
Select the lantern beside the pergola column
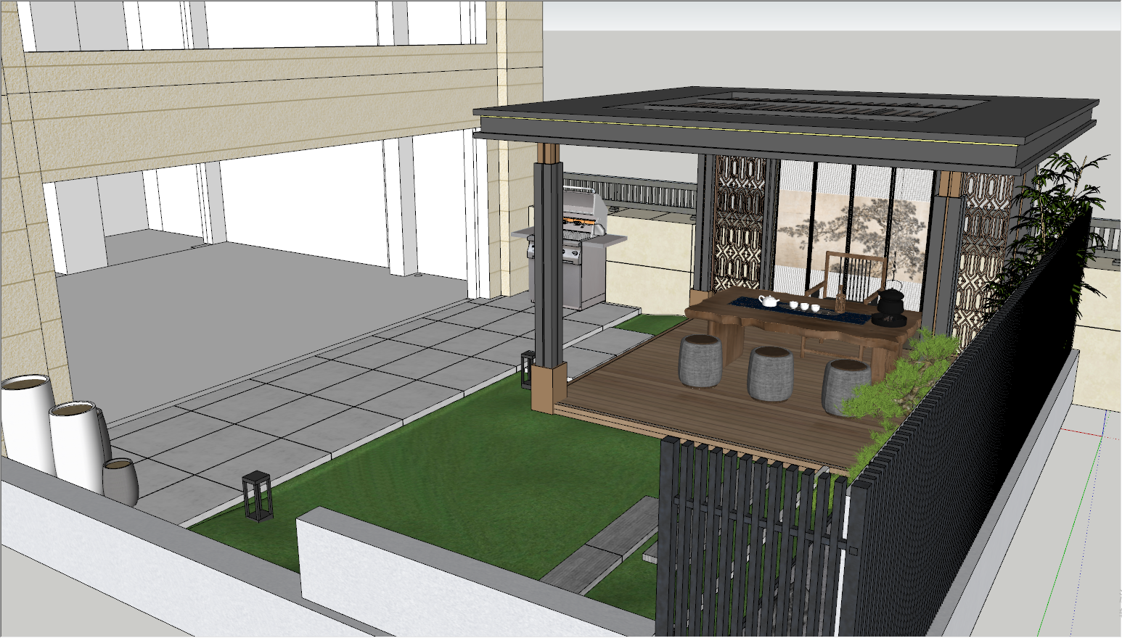pyautogui.click(x=528, y=370)
